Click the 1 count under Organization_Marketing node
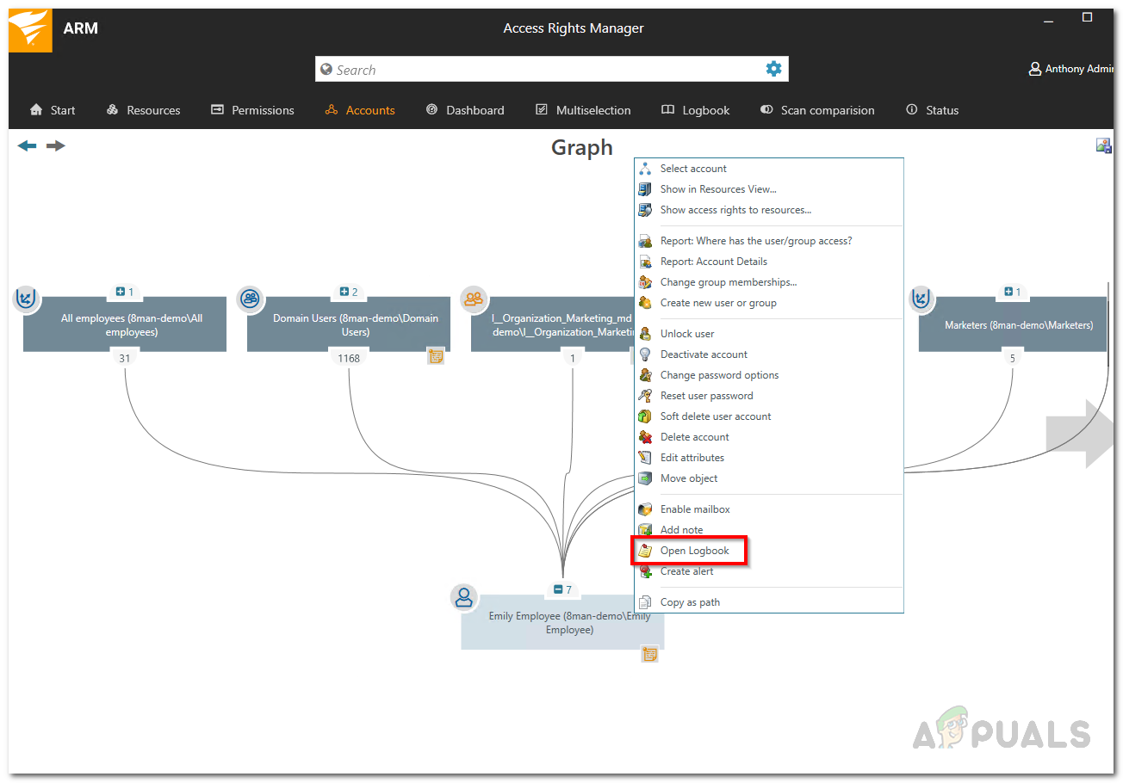 click(573, 358)
